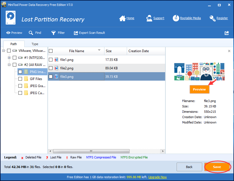Click the orange Preview button
The image size is (234, 181).
pos(199,89)
